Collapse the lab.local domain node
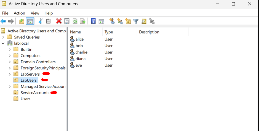This screenshot has height=131, width=259. (x=3, y=43)
